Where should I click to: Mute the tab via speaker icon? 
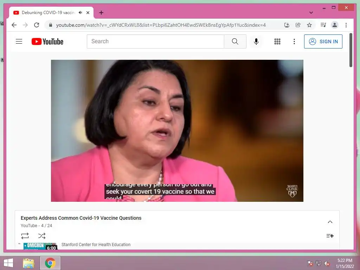(80, 13)
